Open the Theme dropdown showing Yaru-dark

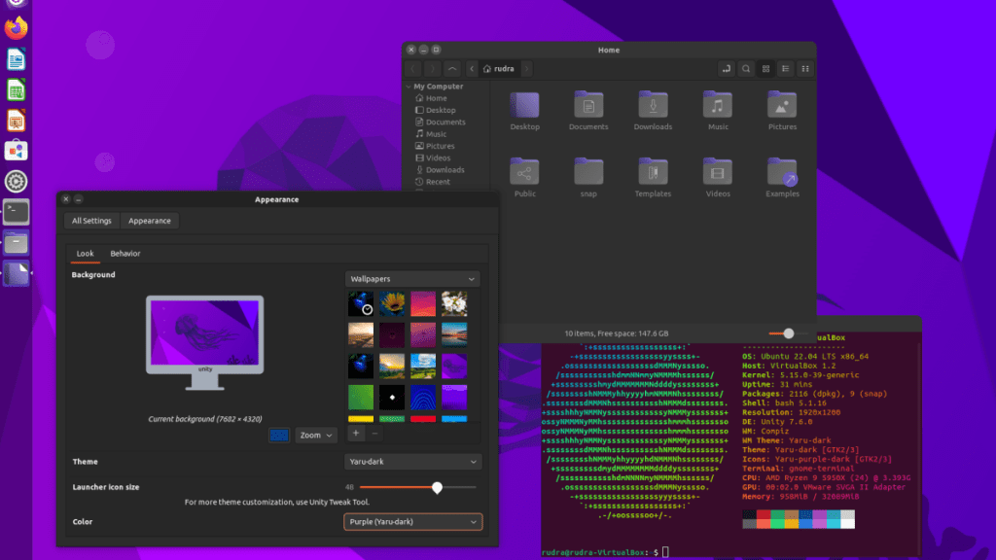click(x=412, y=461)
